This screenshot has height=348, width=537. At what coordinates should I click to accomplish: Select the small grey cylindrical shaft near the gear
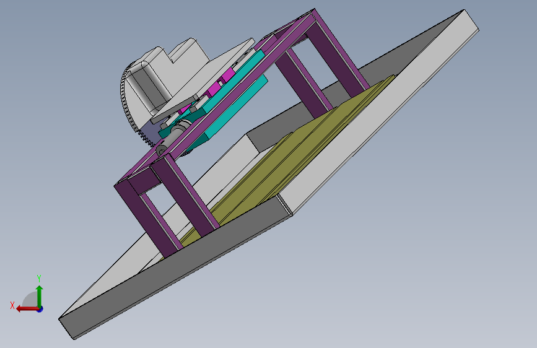173,138
